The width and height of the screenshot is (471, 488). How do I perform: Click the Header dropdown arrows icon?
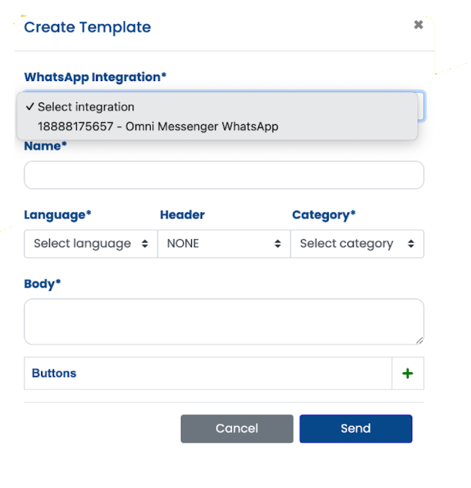pos(278,244)
